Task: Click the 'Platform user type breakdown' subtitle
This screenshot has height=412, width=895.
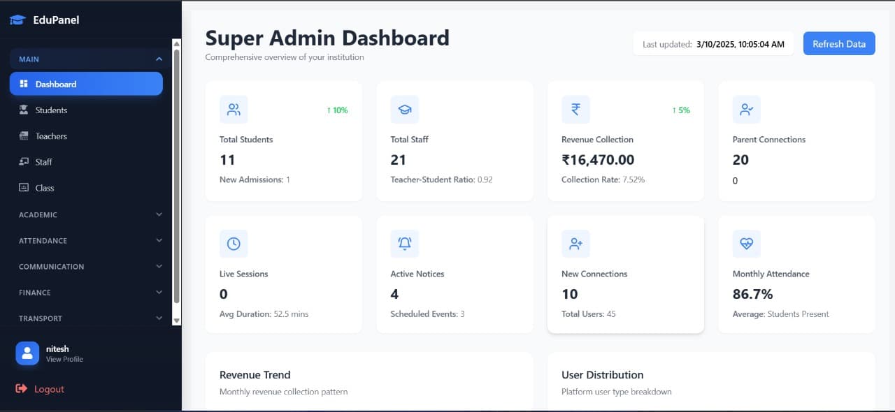Action: click(x=617, y=392)
